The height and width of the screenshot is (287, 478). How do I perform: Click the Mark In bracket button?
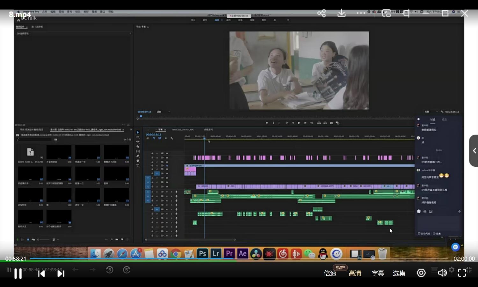pos(273,123)
